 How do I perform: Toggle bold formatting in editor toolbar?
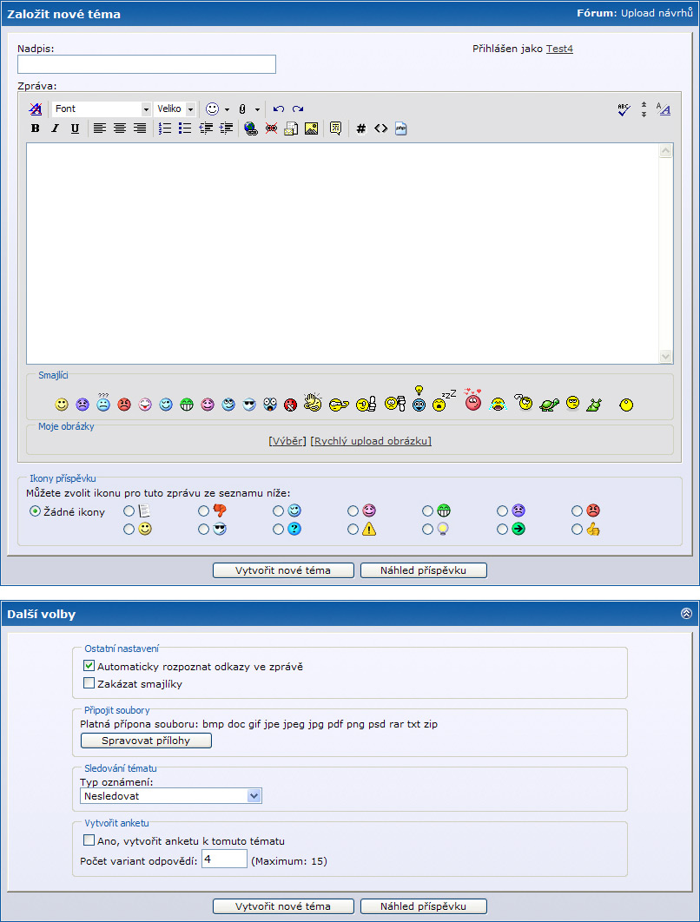point(36,128)
